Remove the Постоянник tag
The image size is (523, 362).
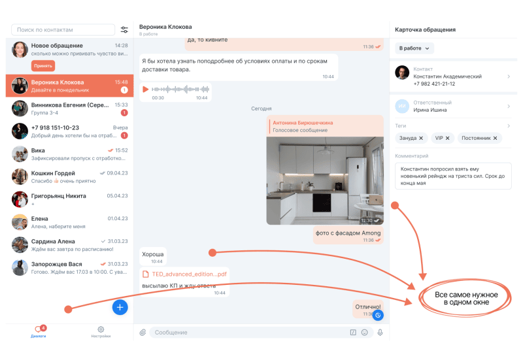click(496, 138)
